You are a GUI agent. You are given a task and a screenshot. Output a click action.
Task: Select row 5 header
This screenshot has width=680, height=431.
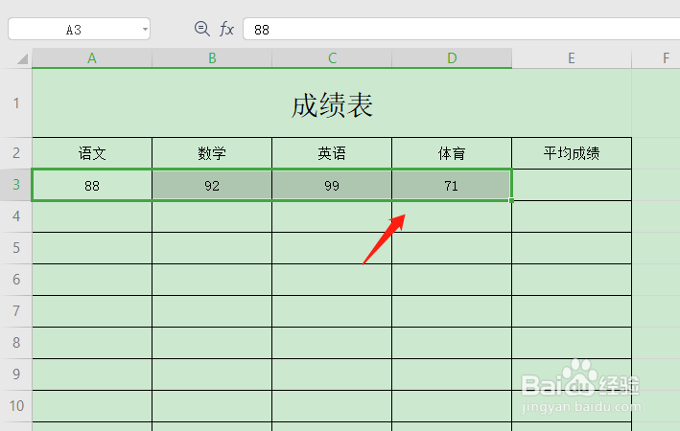16,248
